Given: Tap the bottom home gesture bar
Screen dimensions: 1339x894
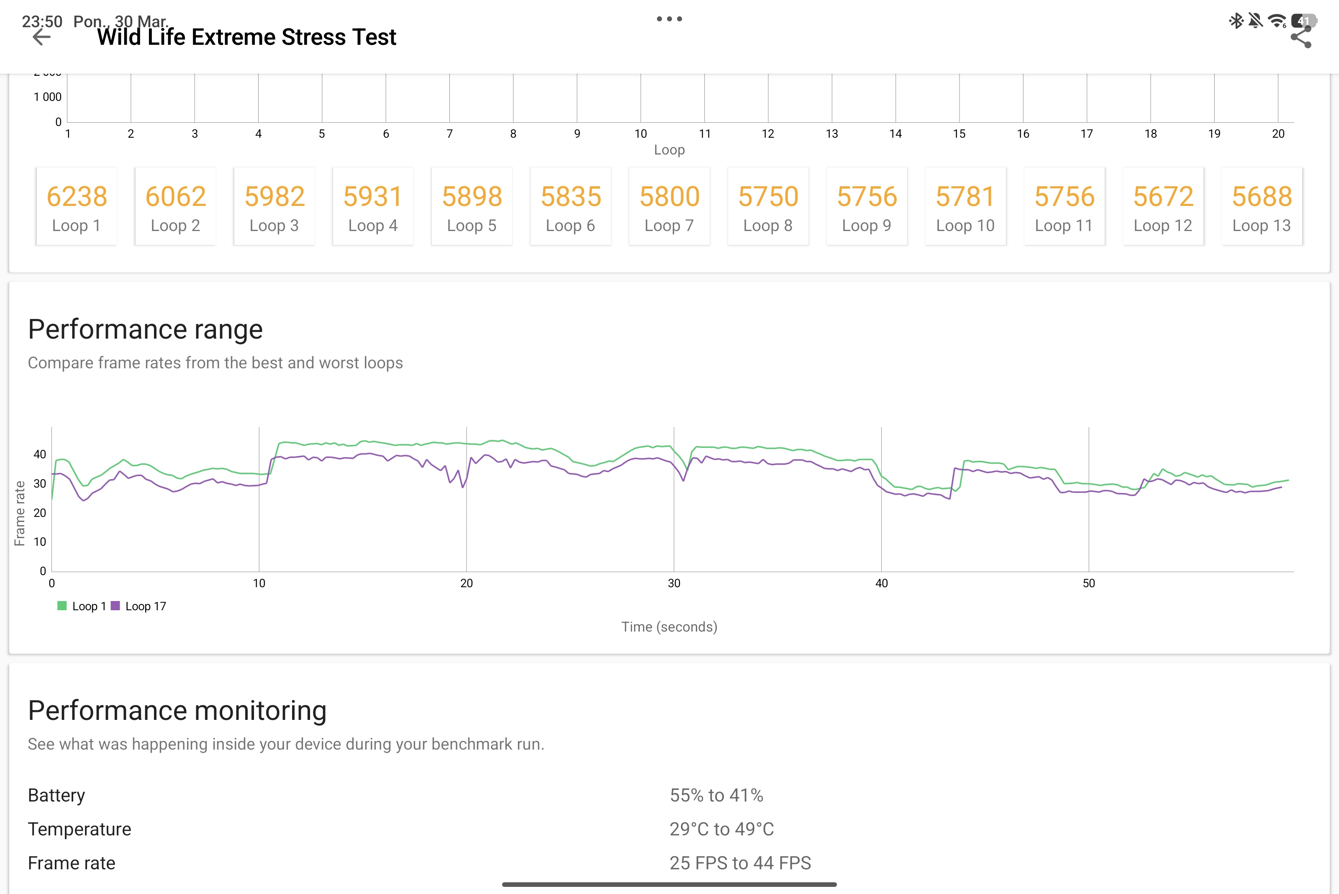Looking at the screenshot, I should coord(669,884).
